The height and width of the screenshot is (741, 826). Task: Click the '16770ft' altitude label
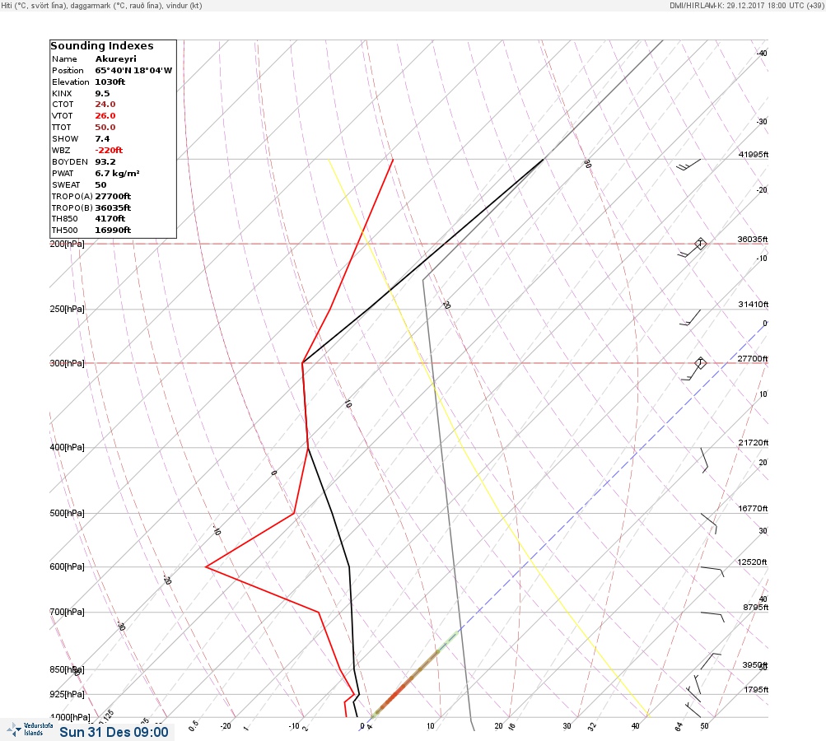(753, 508)
